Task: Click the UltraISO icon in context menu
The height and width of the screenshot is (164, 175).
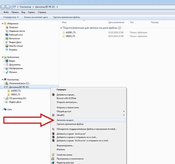Action: (53, 115)
